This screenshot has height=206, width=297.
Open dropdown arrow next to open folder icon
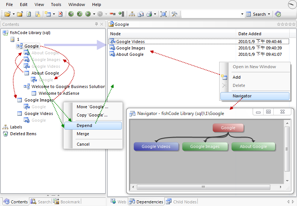[x=14, y=14]
